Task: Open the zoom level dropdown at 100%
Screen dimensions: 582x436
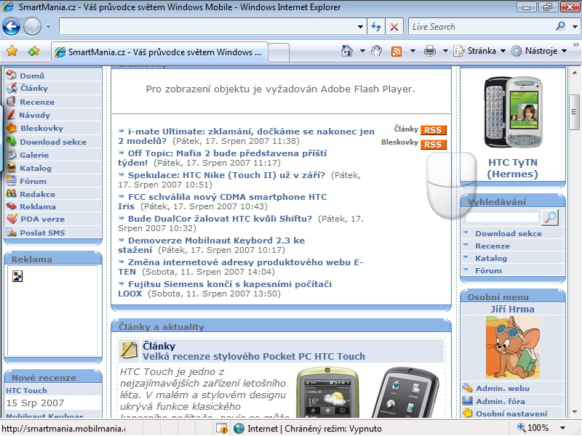Action: [562, 428]
